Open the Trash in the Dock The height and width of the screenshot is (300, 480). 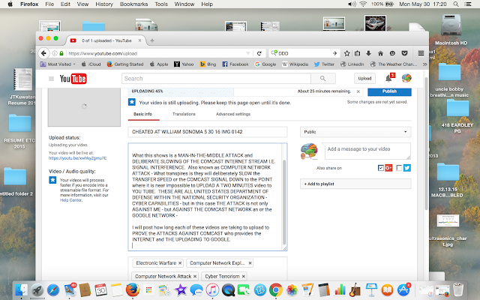[458, 289]
